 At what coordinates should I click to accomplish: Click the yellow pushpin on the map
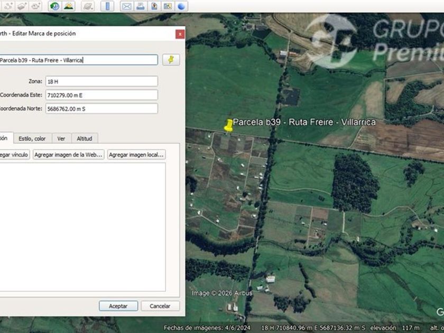[229, 125]
